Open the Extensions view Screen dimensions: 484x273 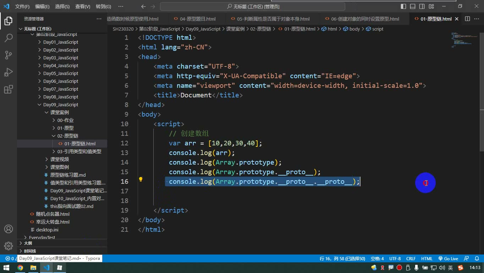8,89
